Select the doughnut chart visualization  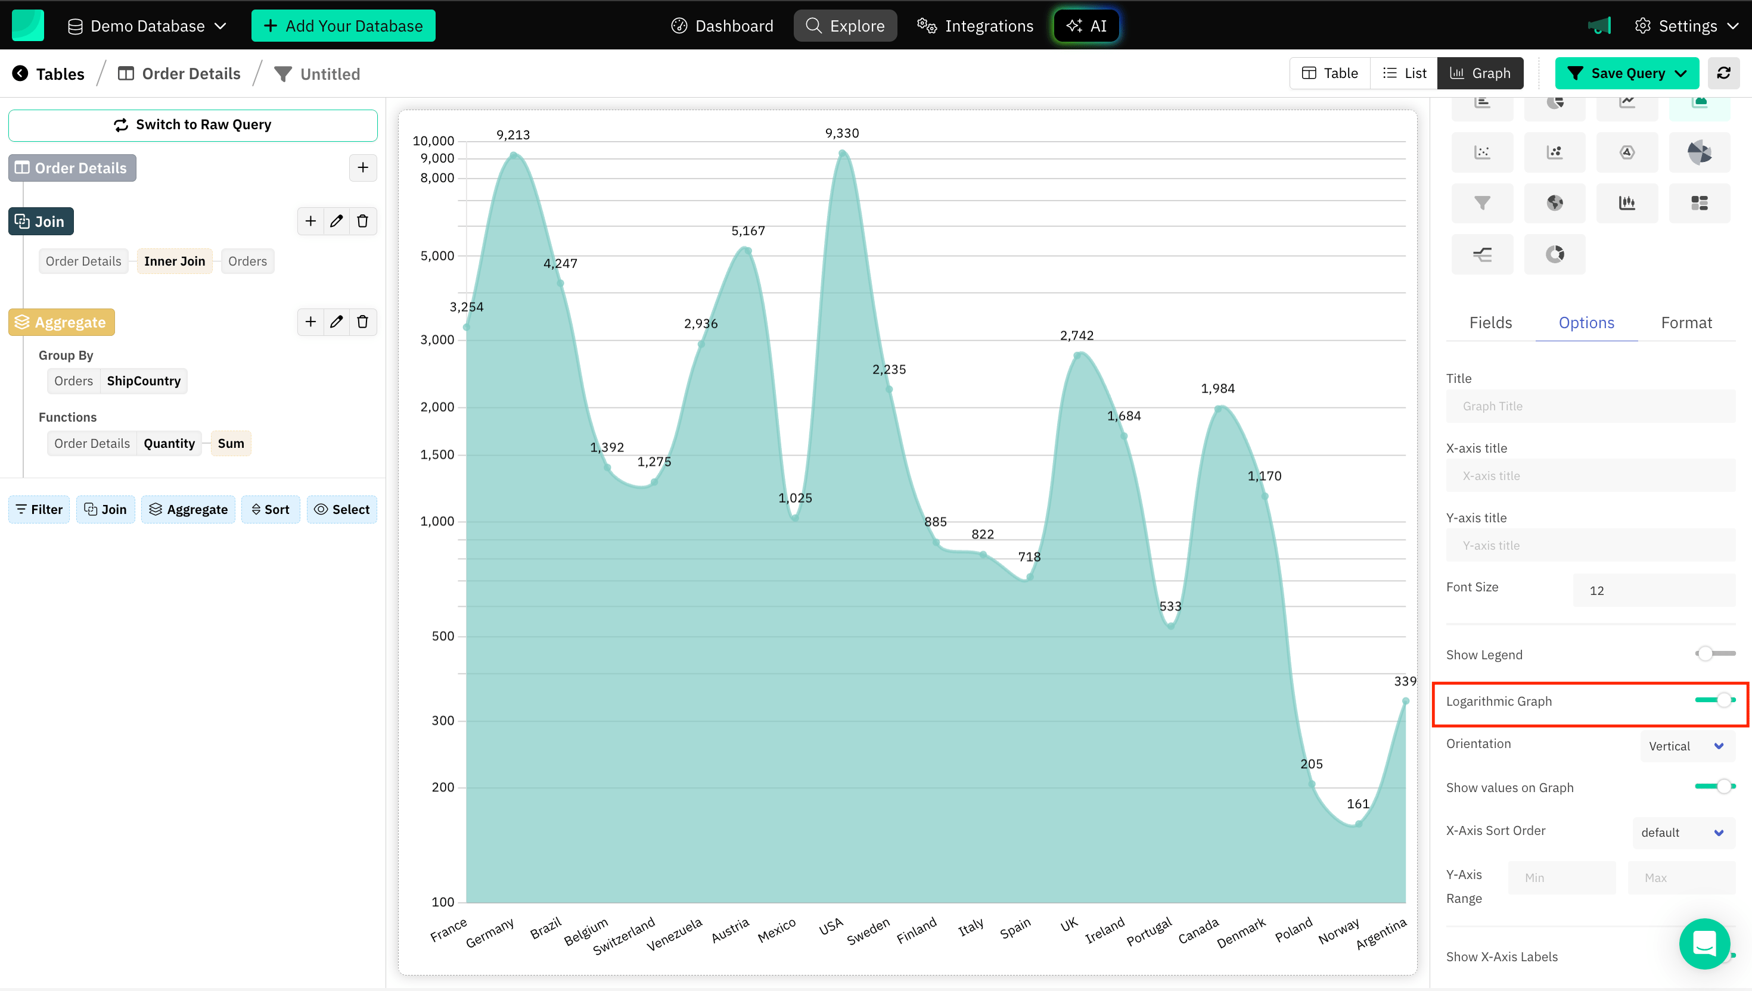[x=1555, y=254]
